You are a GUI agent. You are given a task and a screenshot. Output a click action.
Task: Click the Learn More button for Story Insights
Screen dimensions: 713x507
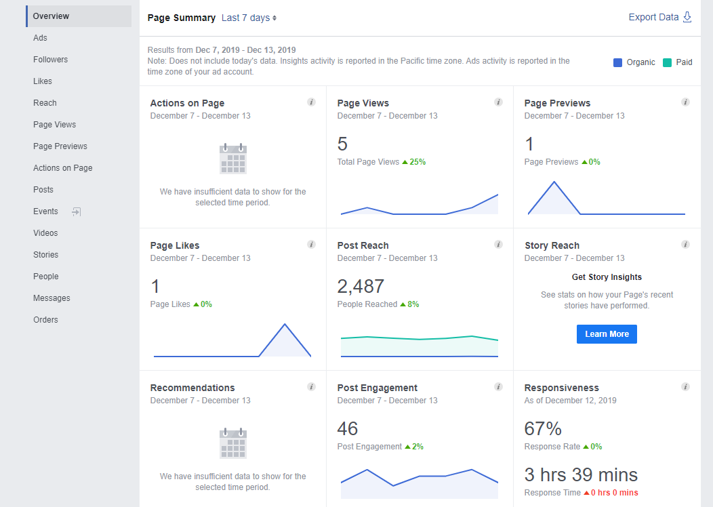point(607,333)
